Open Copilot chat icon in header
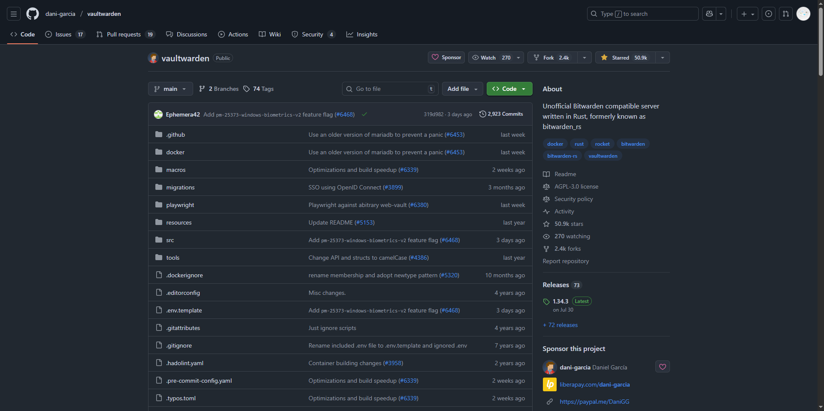The height and width of the screenshot is (411, 824). (x=709, y=14)
